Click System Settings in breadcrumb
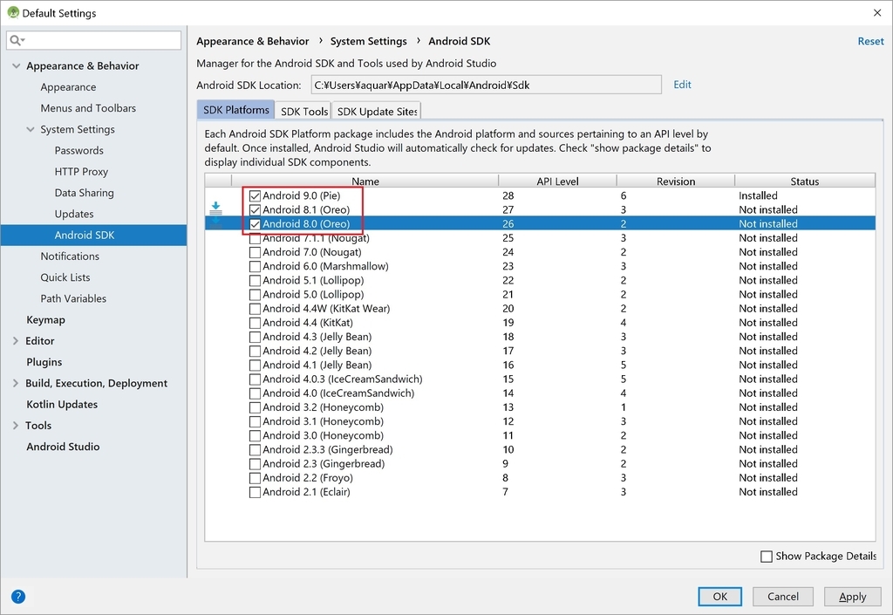Image resolution: width=893 pixels, height=615 pixels. [x=369, y=41]
